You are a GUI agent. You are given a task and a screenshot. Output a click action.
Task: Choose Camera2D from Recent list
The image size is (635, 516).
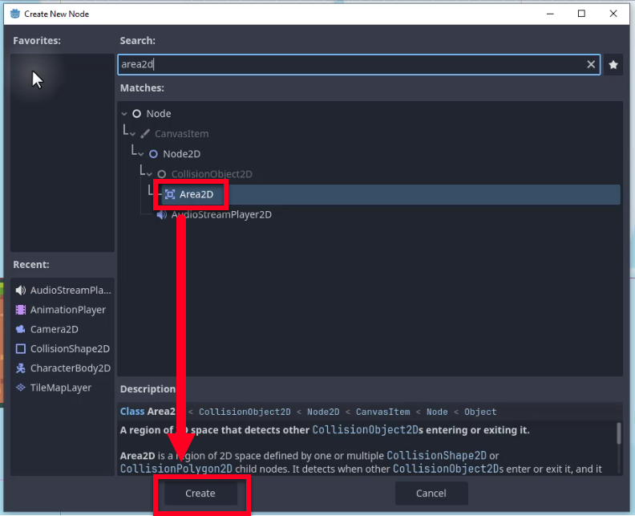click(x=63, y=329)
